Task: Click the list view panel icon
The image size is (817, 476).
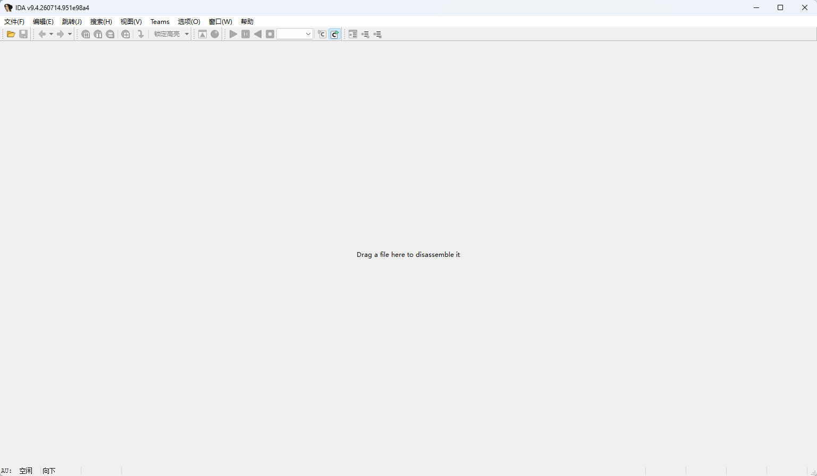Action: (353, 34)
